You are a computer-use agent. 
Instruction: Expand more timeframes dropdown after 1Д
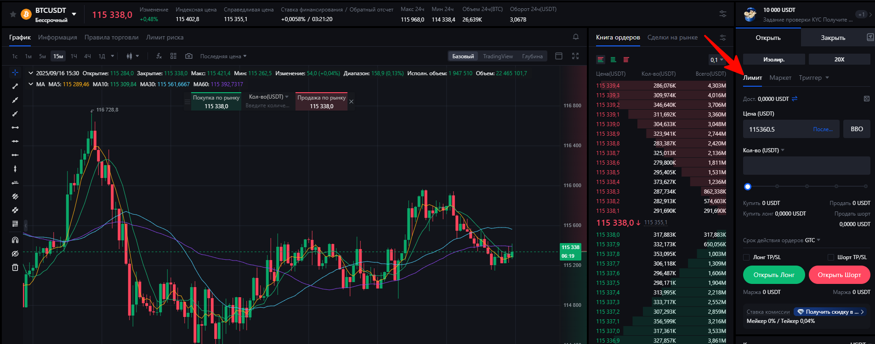[113, 56]
